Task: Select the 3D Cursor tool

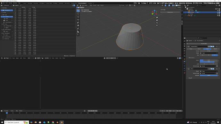Action: (78, 14)
